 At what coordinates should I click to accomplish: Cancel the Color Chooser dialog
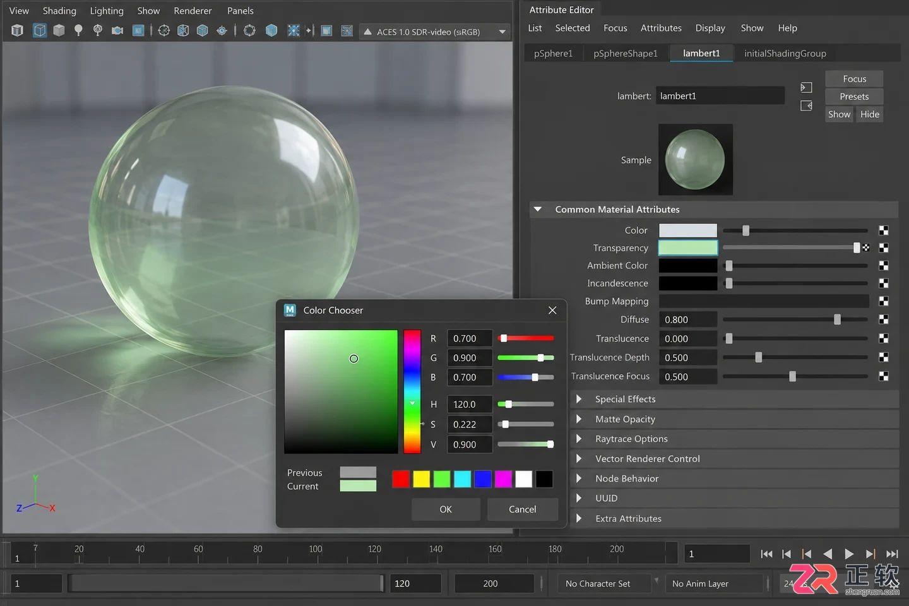523,509
